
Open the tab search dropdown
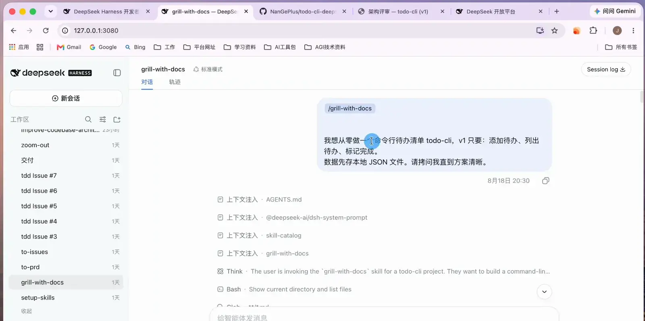[50, 11]
